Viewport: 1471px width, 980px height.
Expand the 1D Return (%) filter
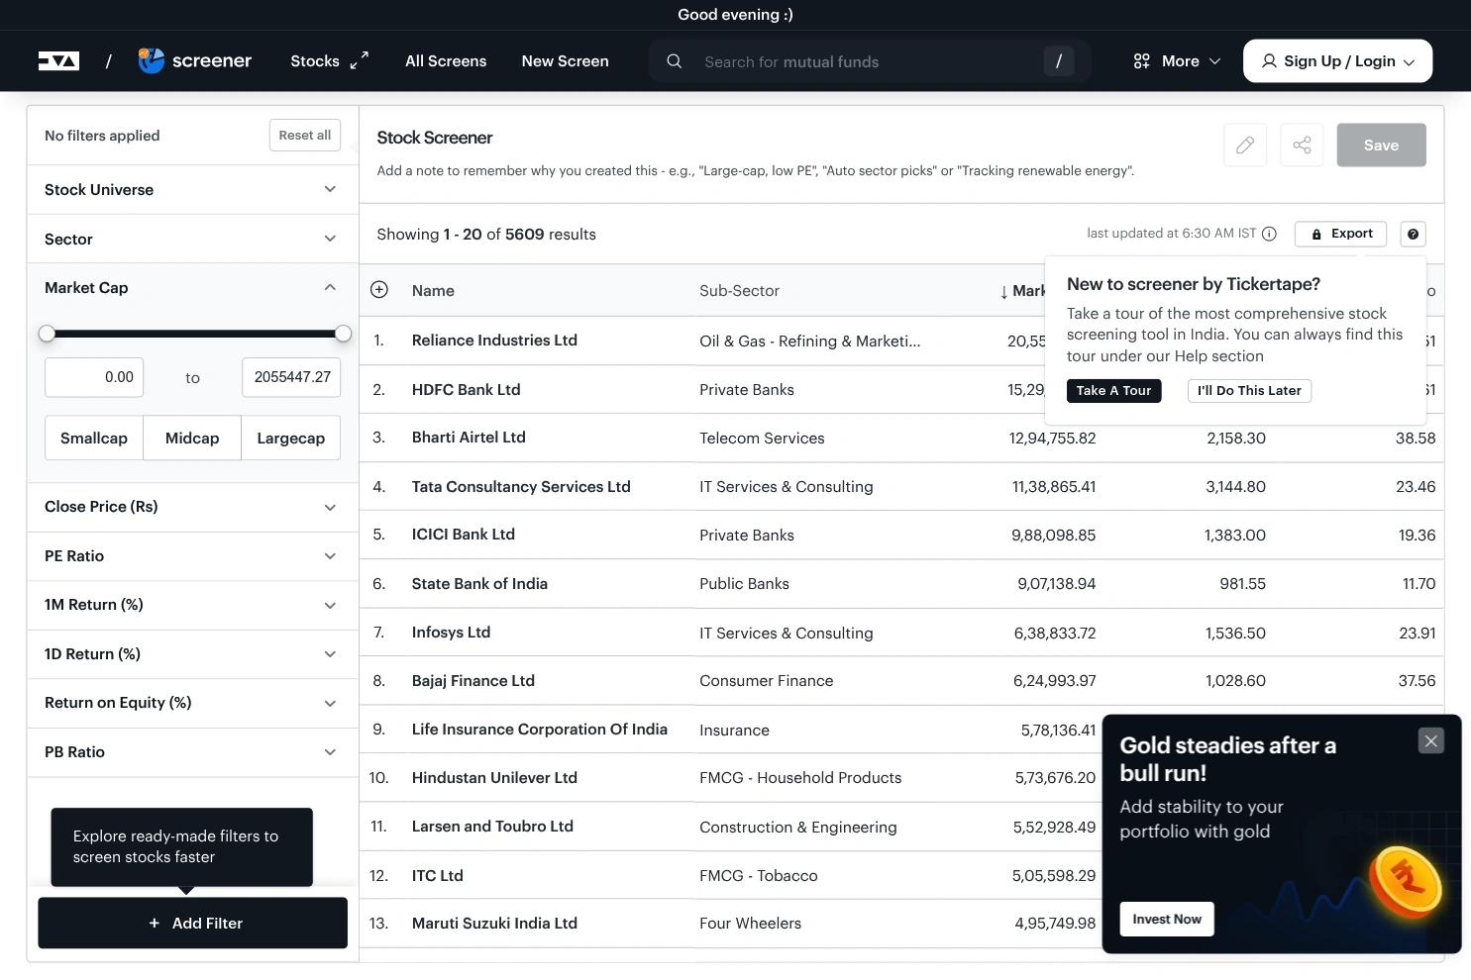pos(192,654)
